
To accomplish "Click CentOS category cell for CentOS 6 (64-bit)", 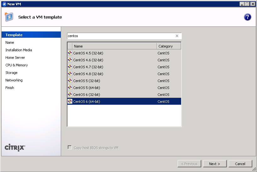I will point(163,102).
